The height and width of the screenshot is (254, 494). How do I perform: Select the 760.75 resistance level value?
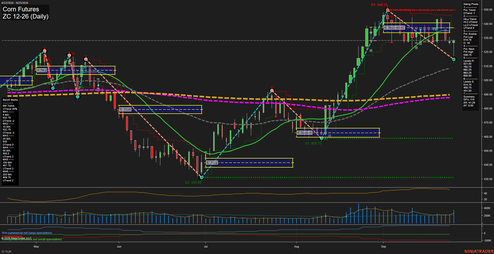[467, 67]
